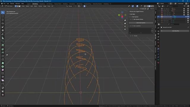Image resolution: width=190 pixels, height=107 pixels.
Task: Switch to the Layout workspace tab
Action: [x=29, y=4]
